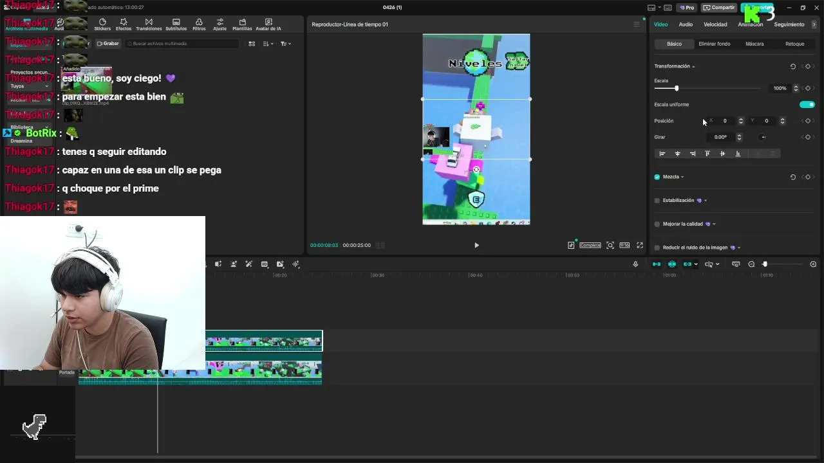
Task: Focus the Buscar archivos multimedia search field
Action: pos(182,44)
